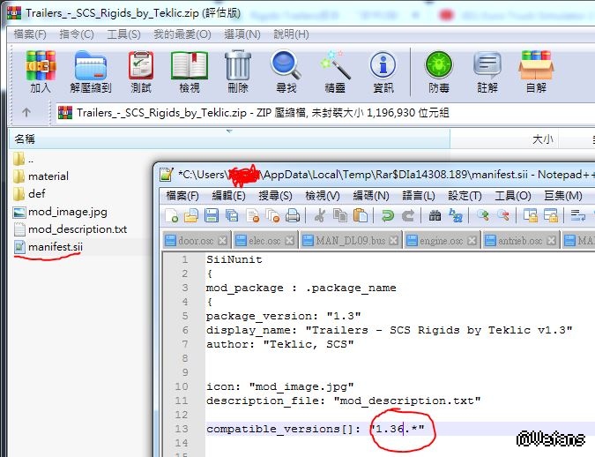Click the View (檢視) book icon
This screenshot has width=595, height=457.
coord(190,71)
